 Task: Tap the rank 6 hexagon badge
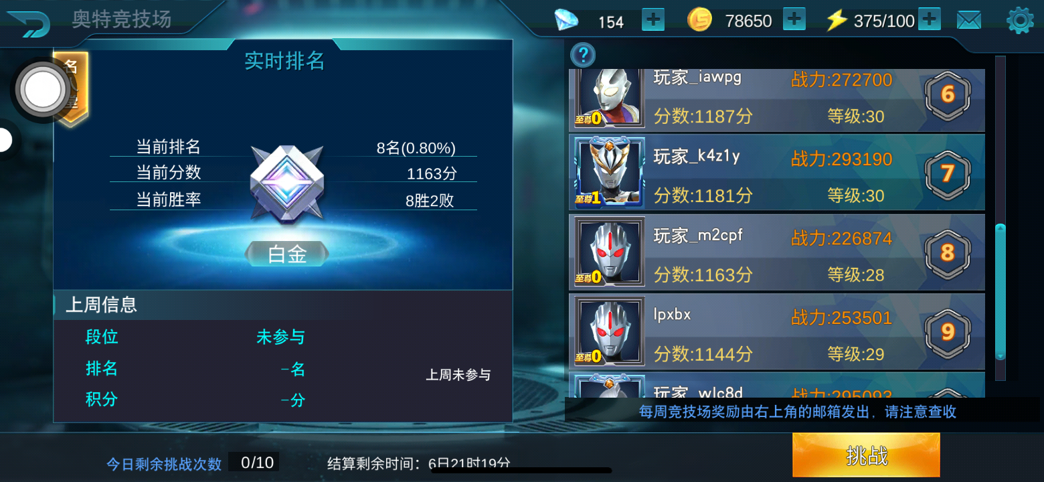948,94
